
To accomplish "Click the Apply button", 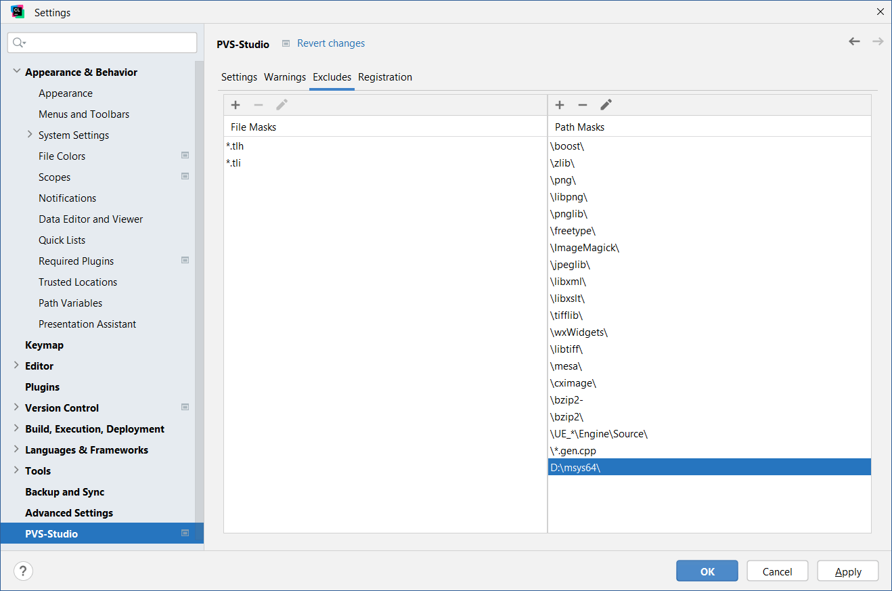I will pyautogui.click(x=847, y=571).
